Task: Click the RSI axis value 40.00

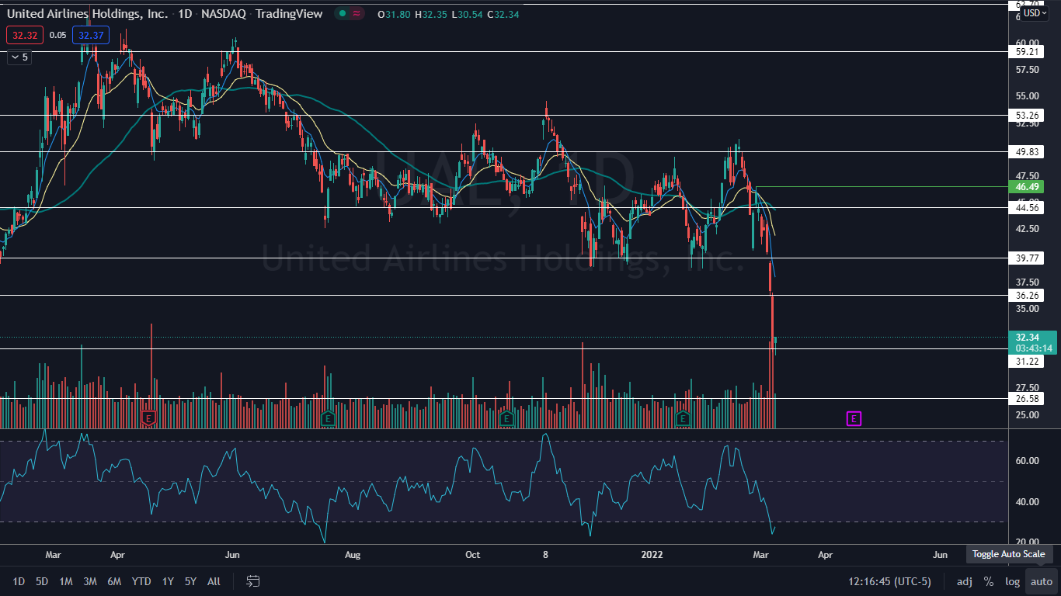Action: click(x=1028, y=501)
